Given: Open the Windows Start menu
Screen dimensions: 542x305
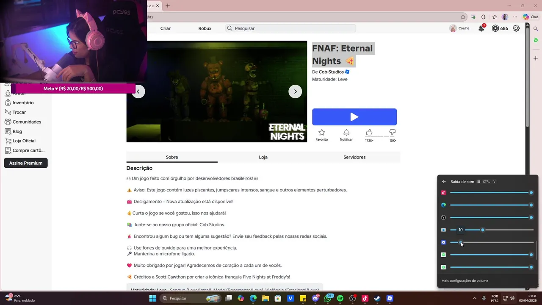Looking at the screenshot, I should click(152, 298).
